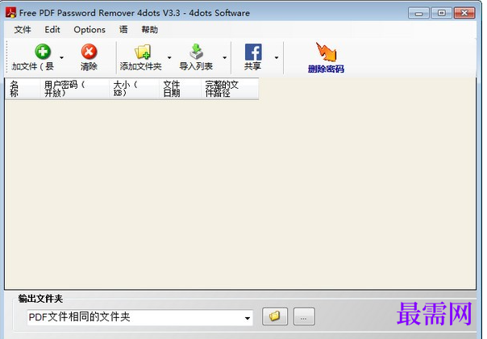Click the red Clear (清除) icon
The image size is (487, 339).
tap(89, 52)
